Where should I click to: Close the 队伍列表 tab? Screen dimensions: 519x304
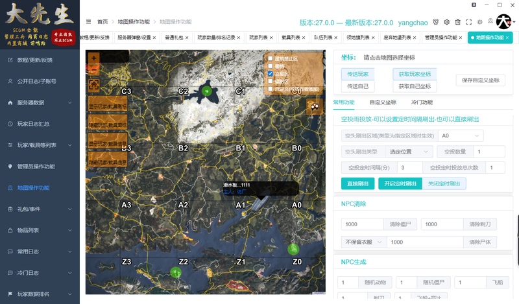335,38
